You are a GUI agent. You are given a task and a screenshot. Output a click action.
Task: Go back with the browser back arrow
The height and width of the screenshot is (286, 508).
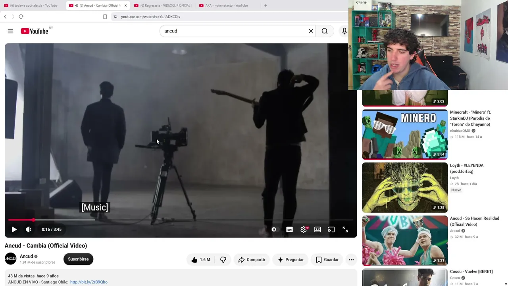[5, 17]
